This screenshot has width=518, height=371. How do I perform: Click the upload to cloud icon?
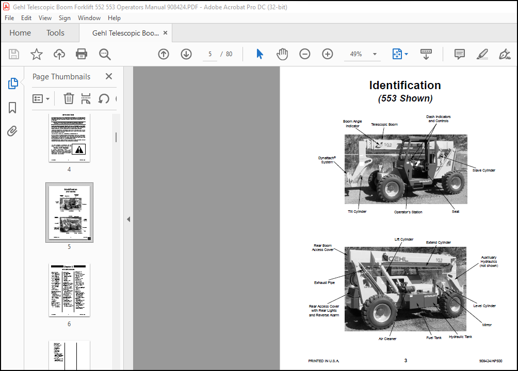pos(59,54)
